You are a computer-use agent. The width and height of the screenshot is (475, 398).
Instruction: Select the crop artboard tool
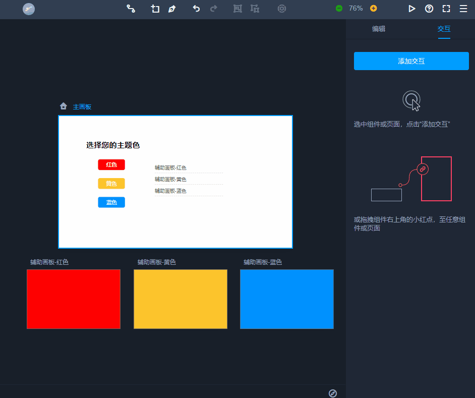pos(155,9)
